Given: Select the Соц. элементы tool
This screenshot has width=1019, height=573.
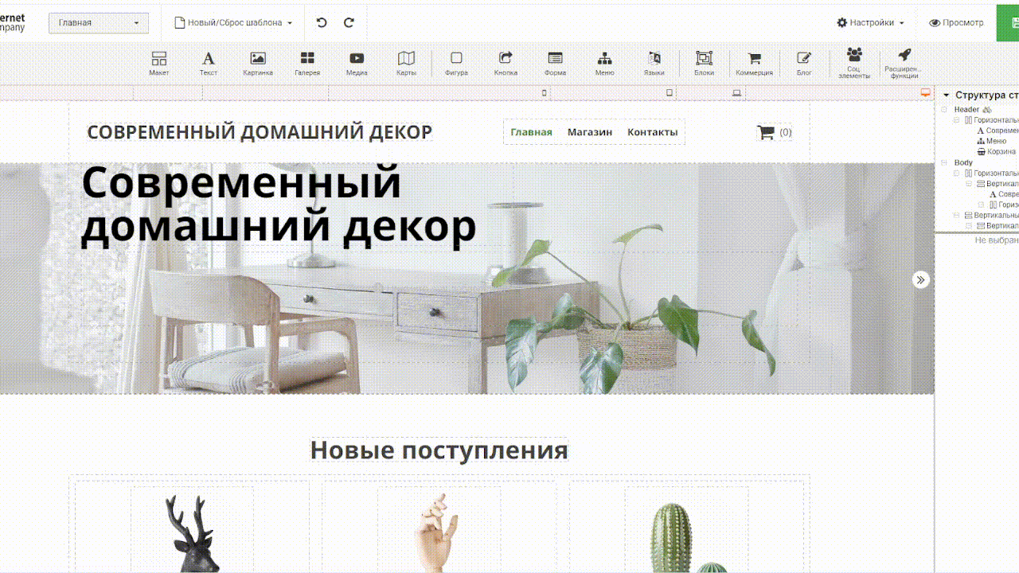Looking at the screenshot, I should point(854,63).
